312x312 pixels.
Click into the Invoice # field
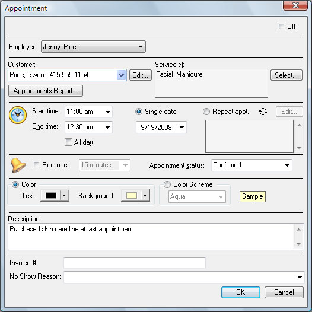[x=135, y=263]
